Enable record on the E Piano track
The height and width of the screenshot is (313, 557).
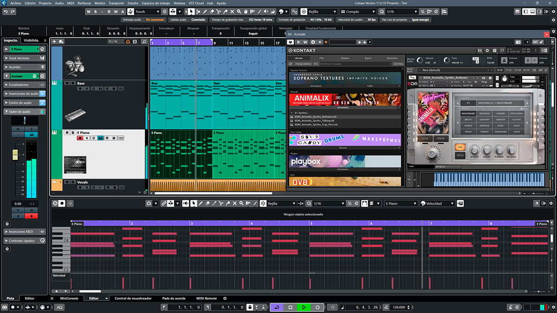point(80,138)
